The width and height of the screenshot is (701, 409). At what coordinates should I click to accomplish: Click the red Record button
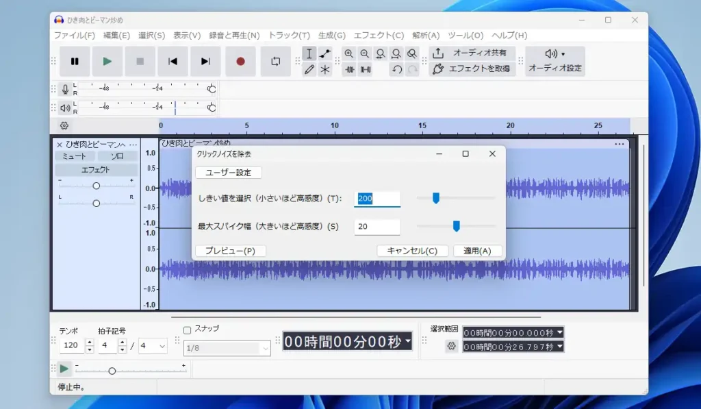[240, 62]
